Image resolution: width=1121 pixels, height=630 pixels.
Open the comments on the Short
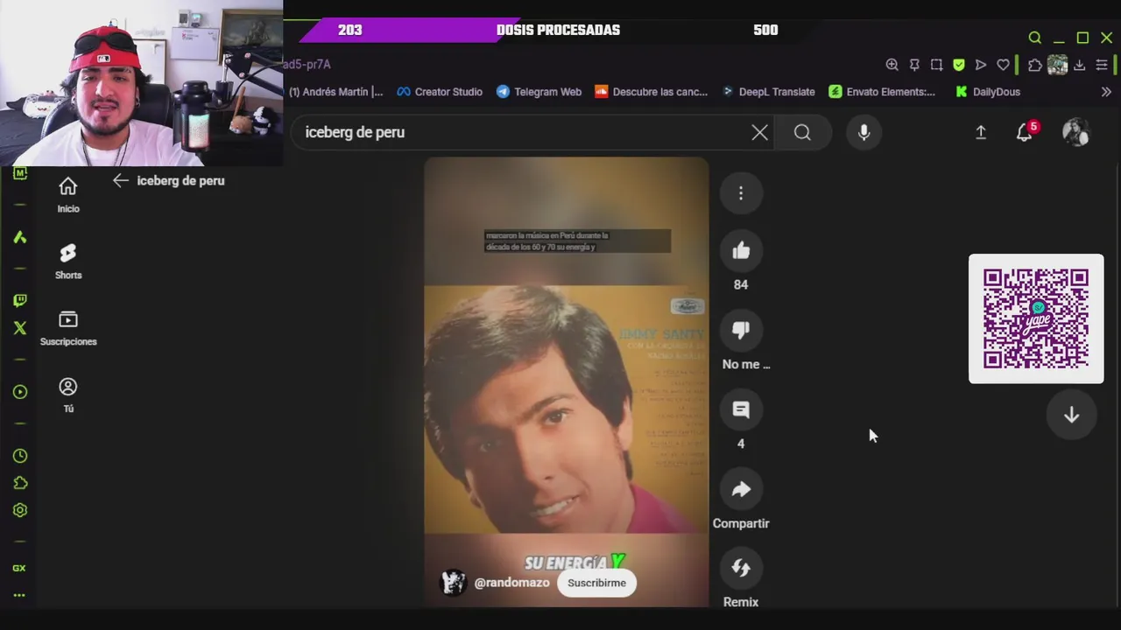tap(741, 409)
